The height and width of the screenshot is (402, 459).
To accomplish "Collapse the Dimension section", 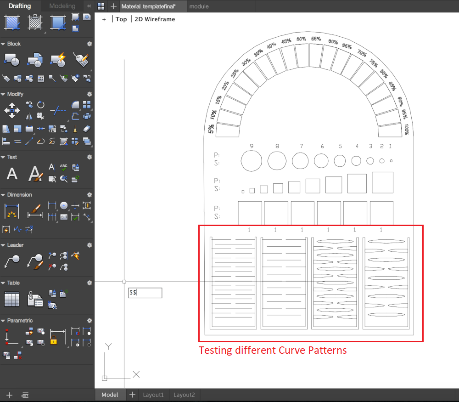I will click(3, 195).
